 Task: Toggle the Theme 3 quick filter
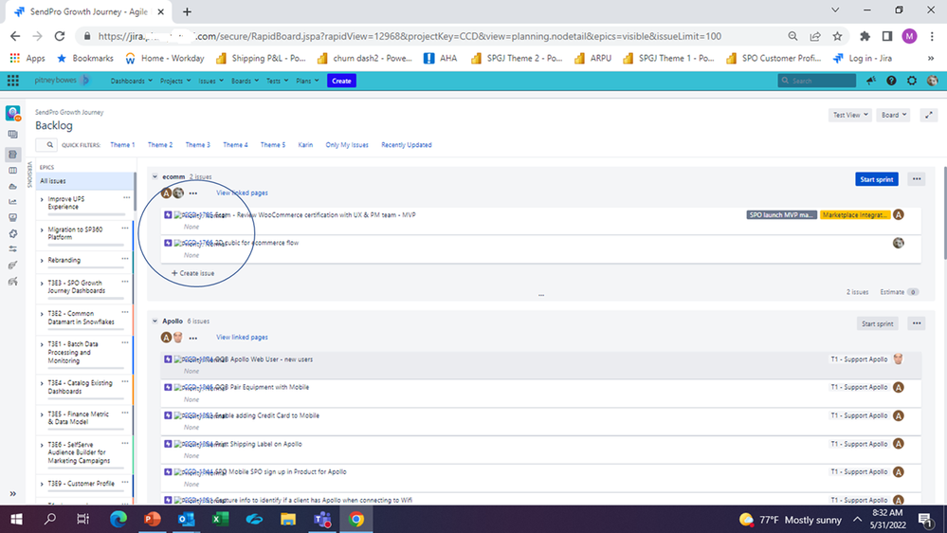pyautogui.click(x=197, y=145)
